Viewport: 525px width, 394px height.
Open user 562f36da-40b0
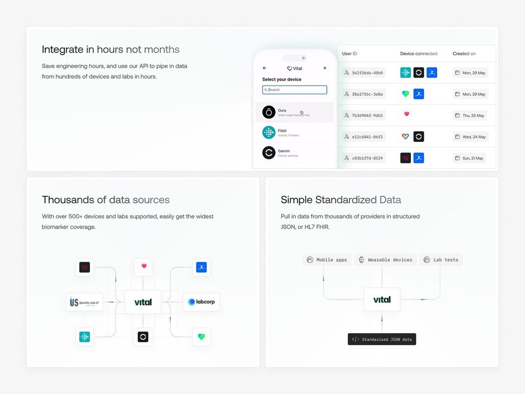[x=364, y=73]
